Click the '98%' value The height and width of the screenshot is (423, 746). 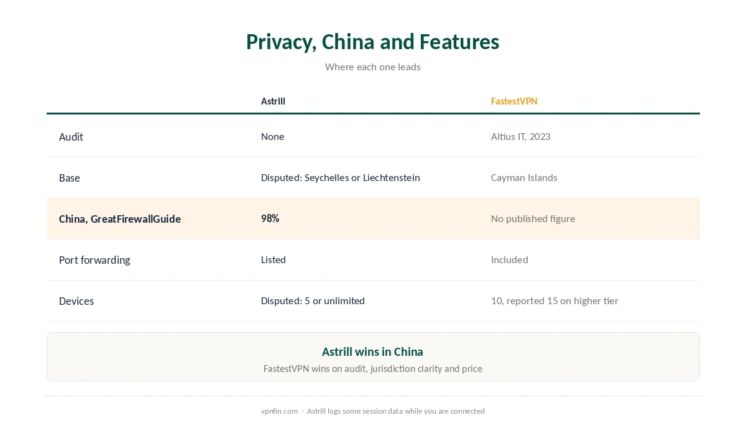(x=270, y=218)
